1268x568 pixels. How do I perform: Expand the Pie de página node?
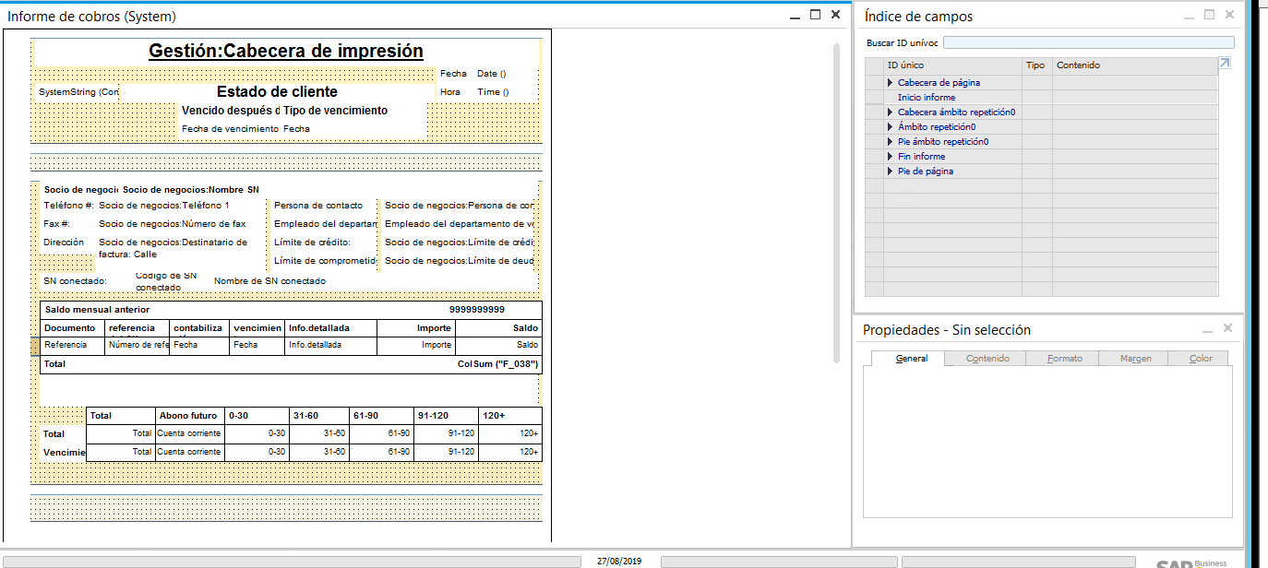coord(891,172)
